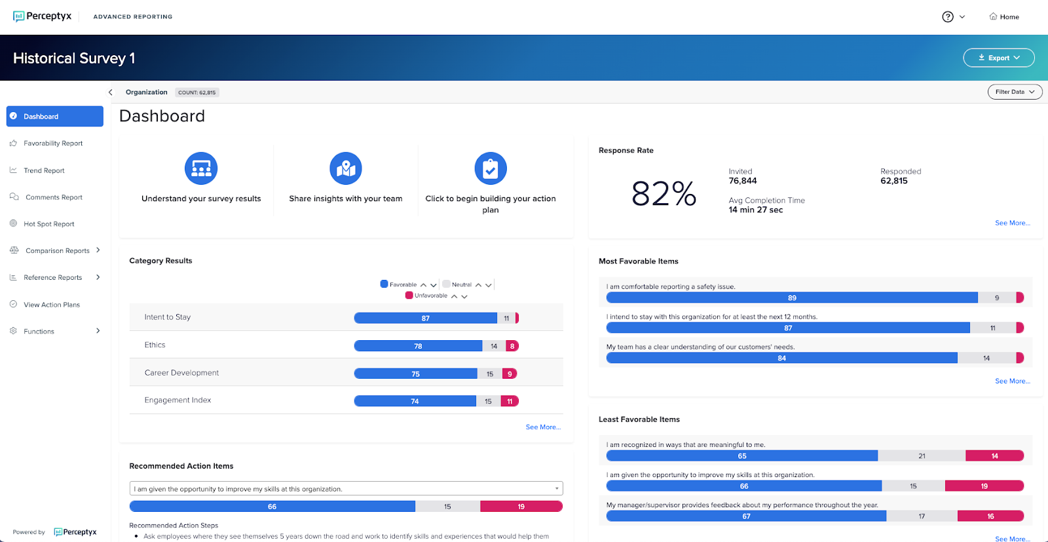Click Intent to Stay favorable bar 87
This screenshot has width=1048, height=542.
coord(426,318)
